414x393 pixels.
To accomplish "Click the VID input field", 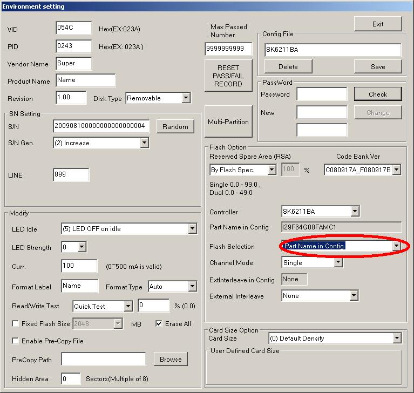I will coord(73,28).
